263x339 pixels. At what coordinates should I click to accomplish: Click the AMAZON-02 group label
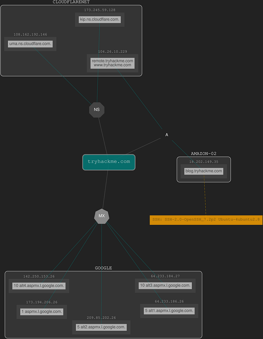[x=204, y=154]
